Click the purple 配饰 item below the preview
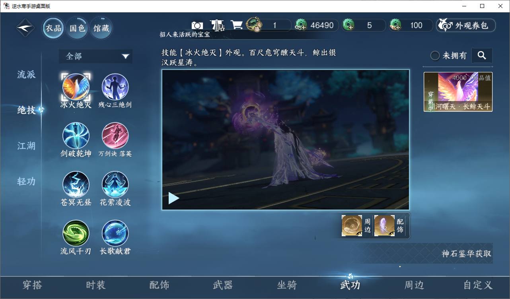This screenshot has width=510, height=299. (384, 225)
